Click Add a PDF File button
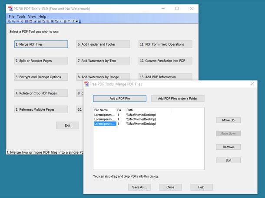Viewport: 265px width, 198px height. click(119, 99)
